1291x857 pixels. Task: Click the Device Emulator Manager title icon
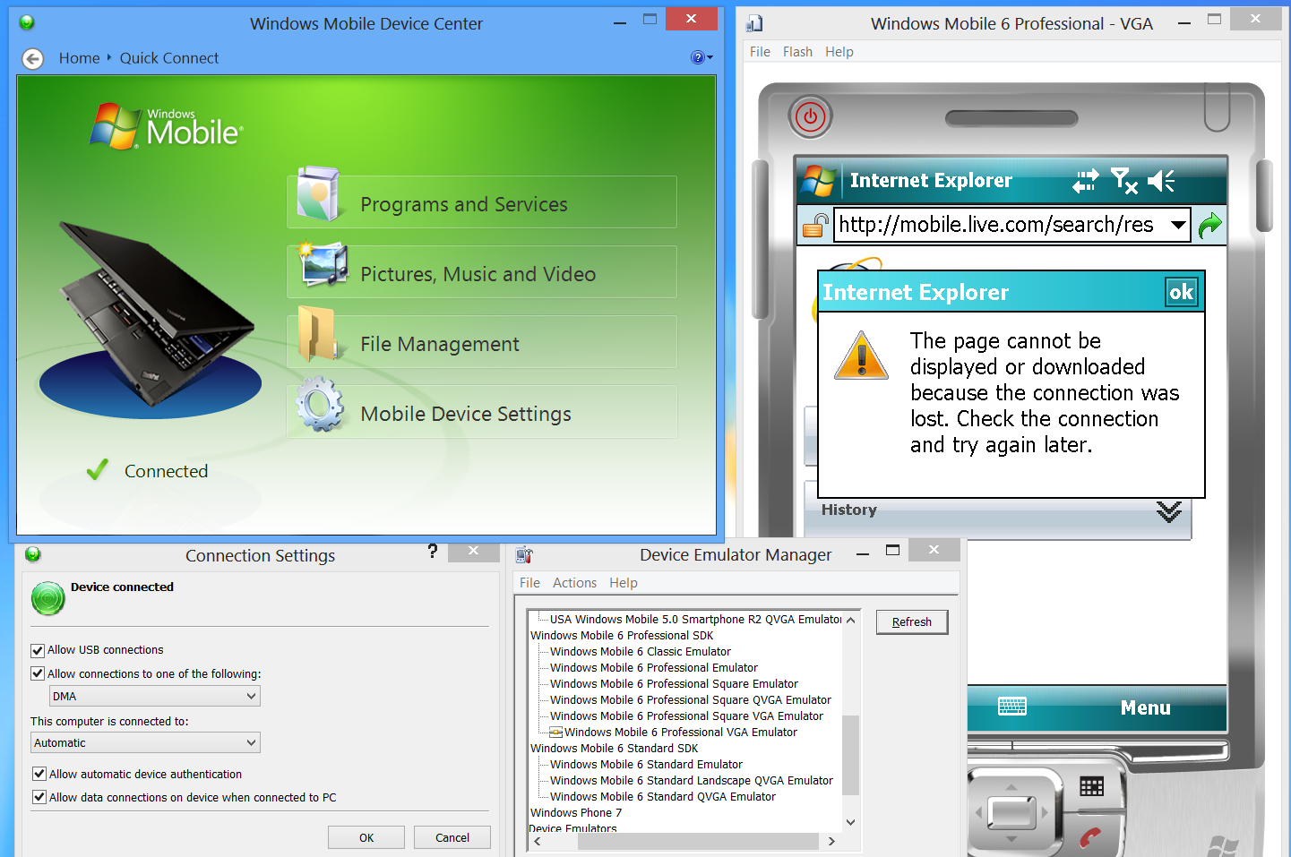[525, 555]
